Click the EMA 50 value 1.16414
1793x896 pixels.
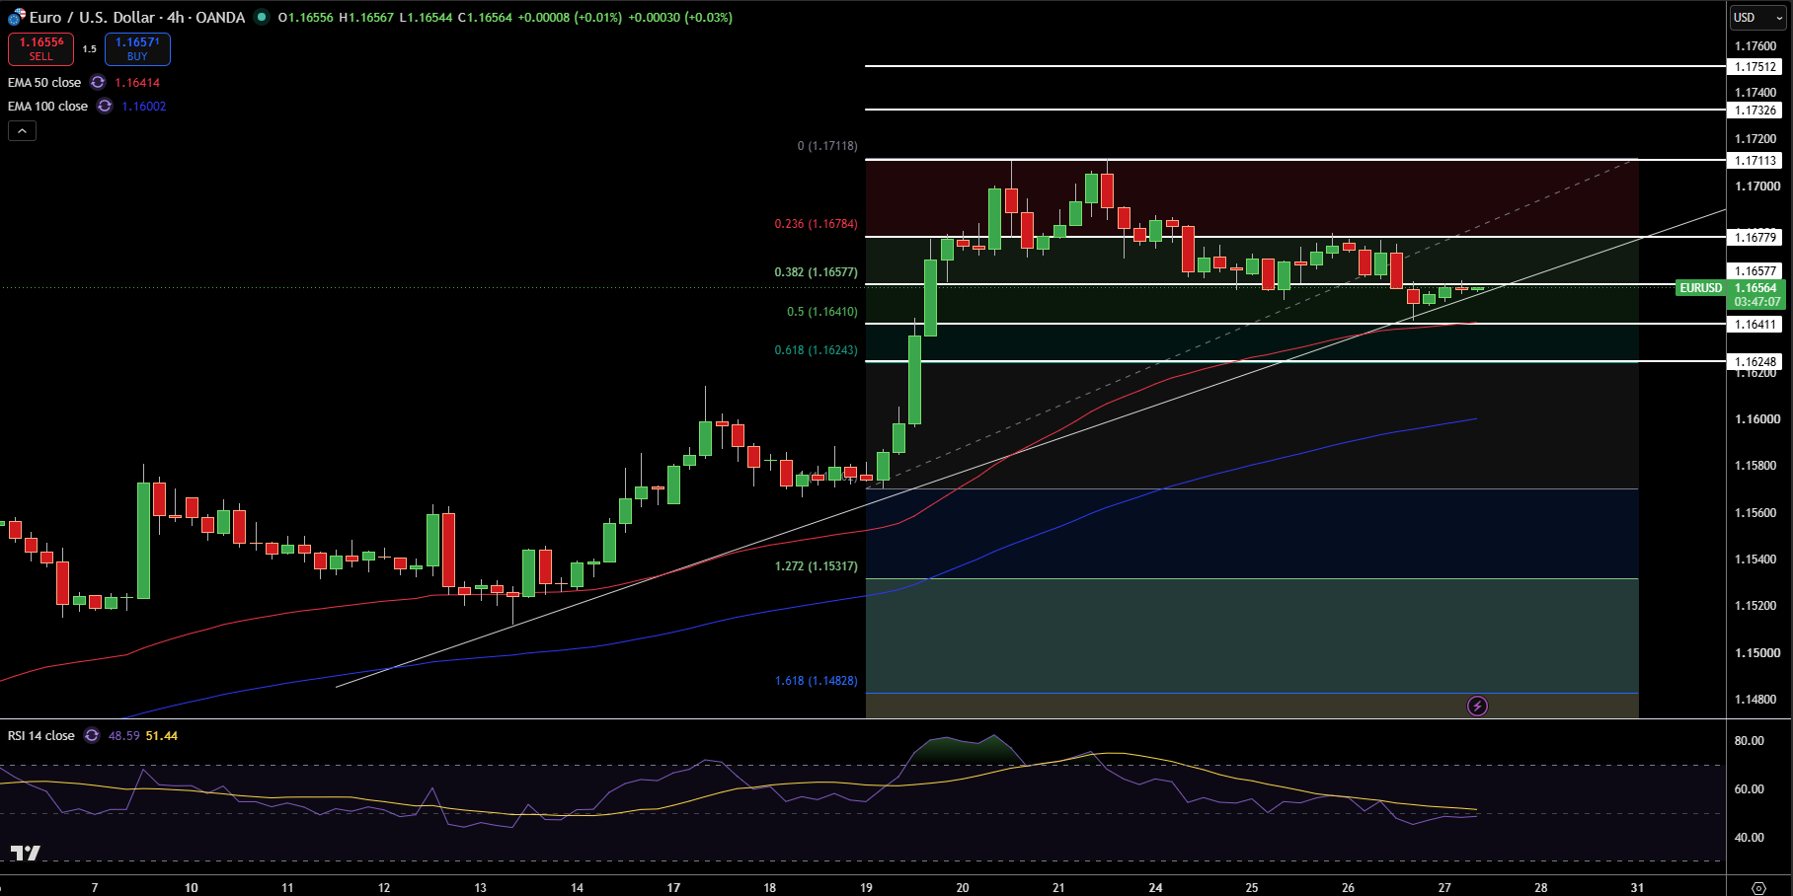click(137, 83)
